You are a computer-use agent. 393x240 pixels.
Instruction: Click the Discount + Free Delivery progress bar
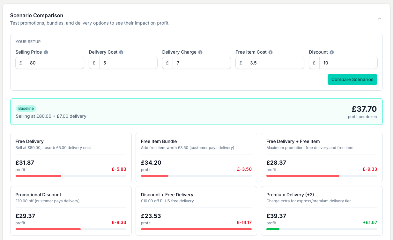196,229
